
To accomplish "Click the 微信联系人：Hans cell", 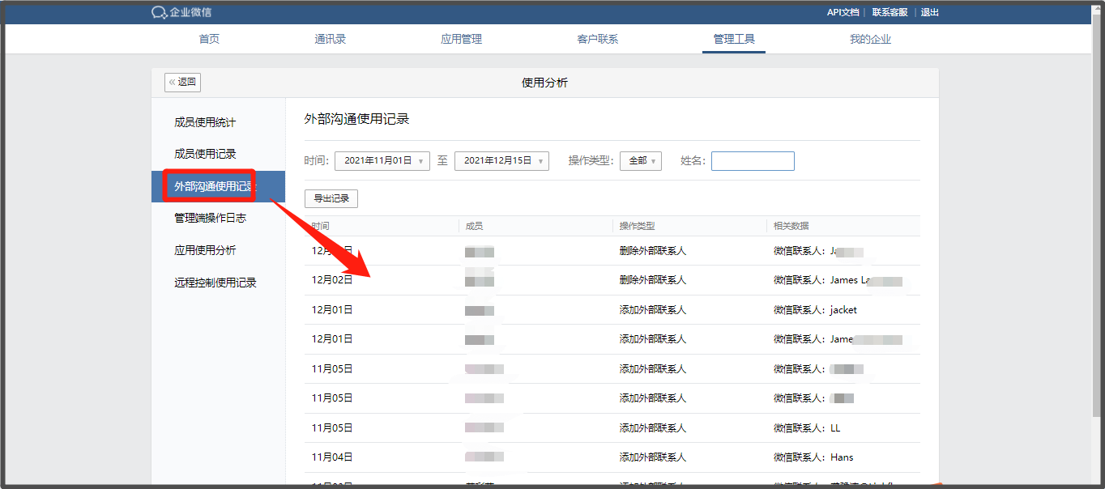I will 813,457.
